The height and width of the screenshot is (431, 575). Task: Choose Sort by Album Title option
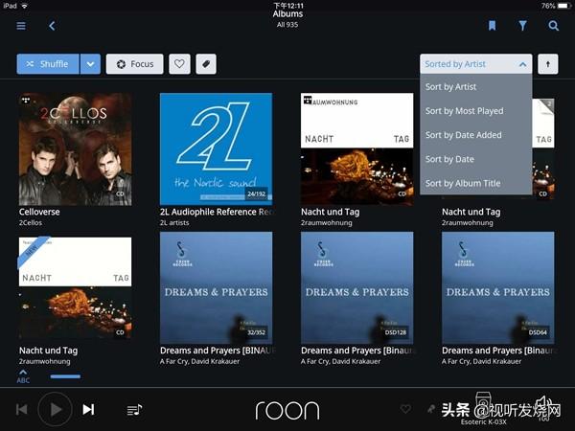[475, 183]
